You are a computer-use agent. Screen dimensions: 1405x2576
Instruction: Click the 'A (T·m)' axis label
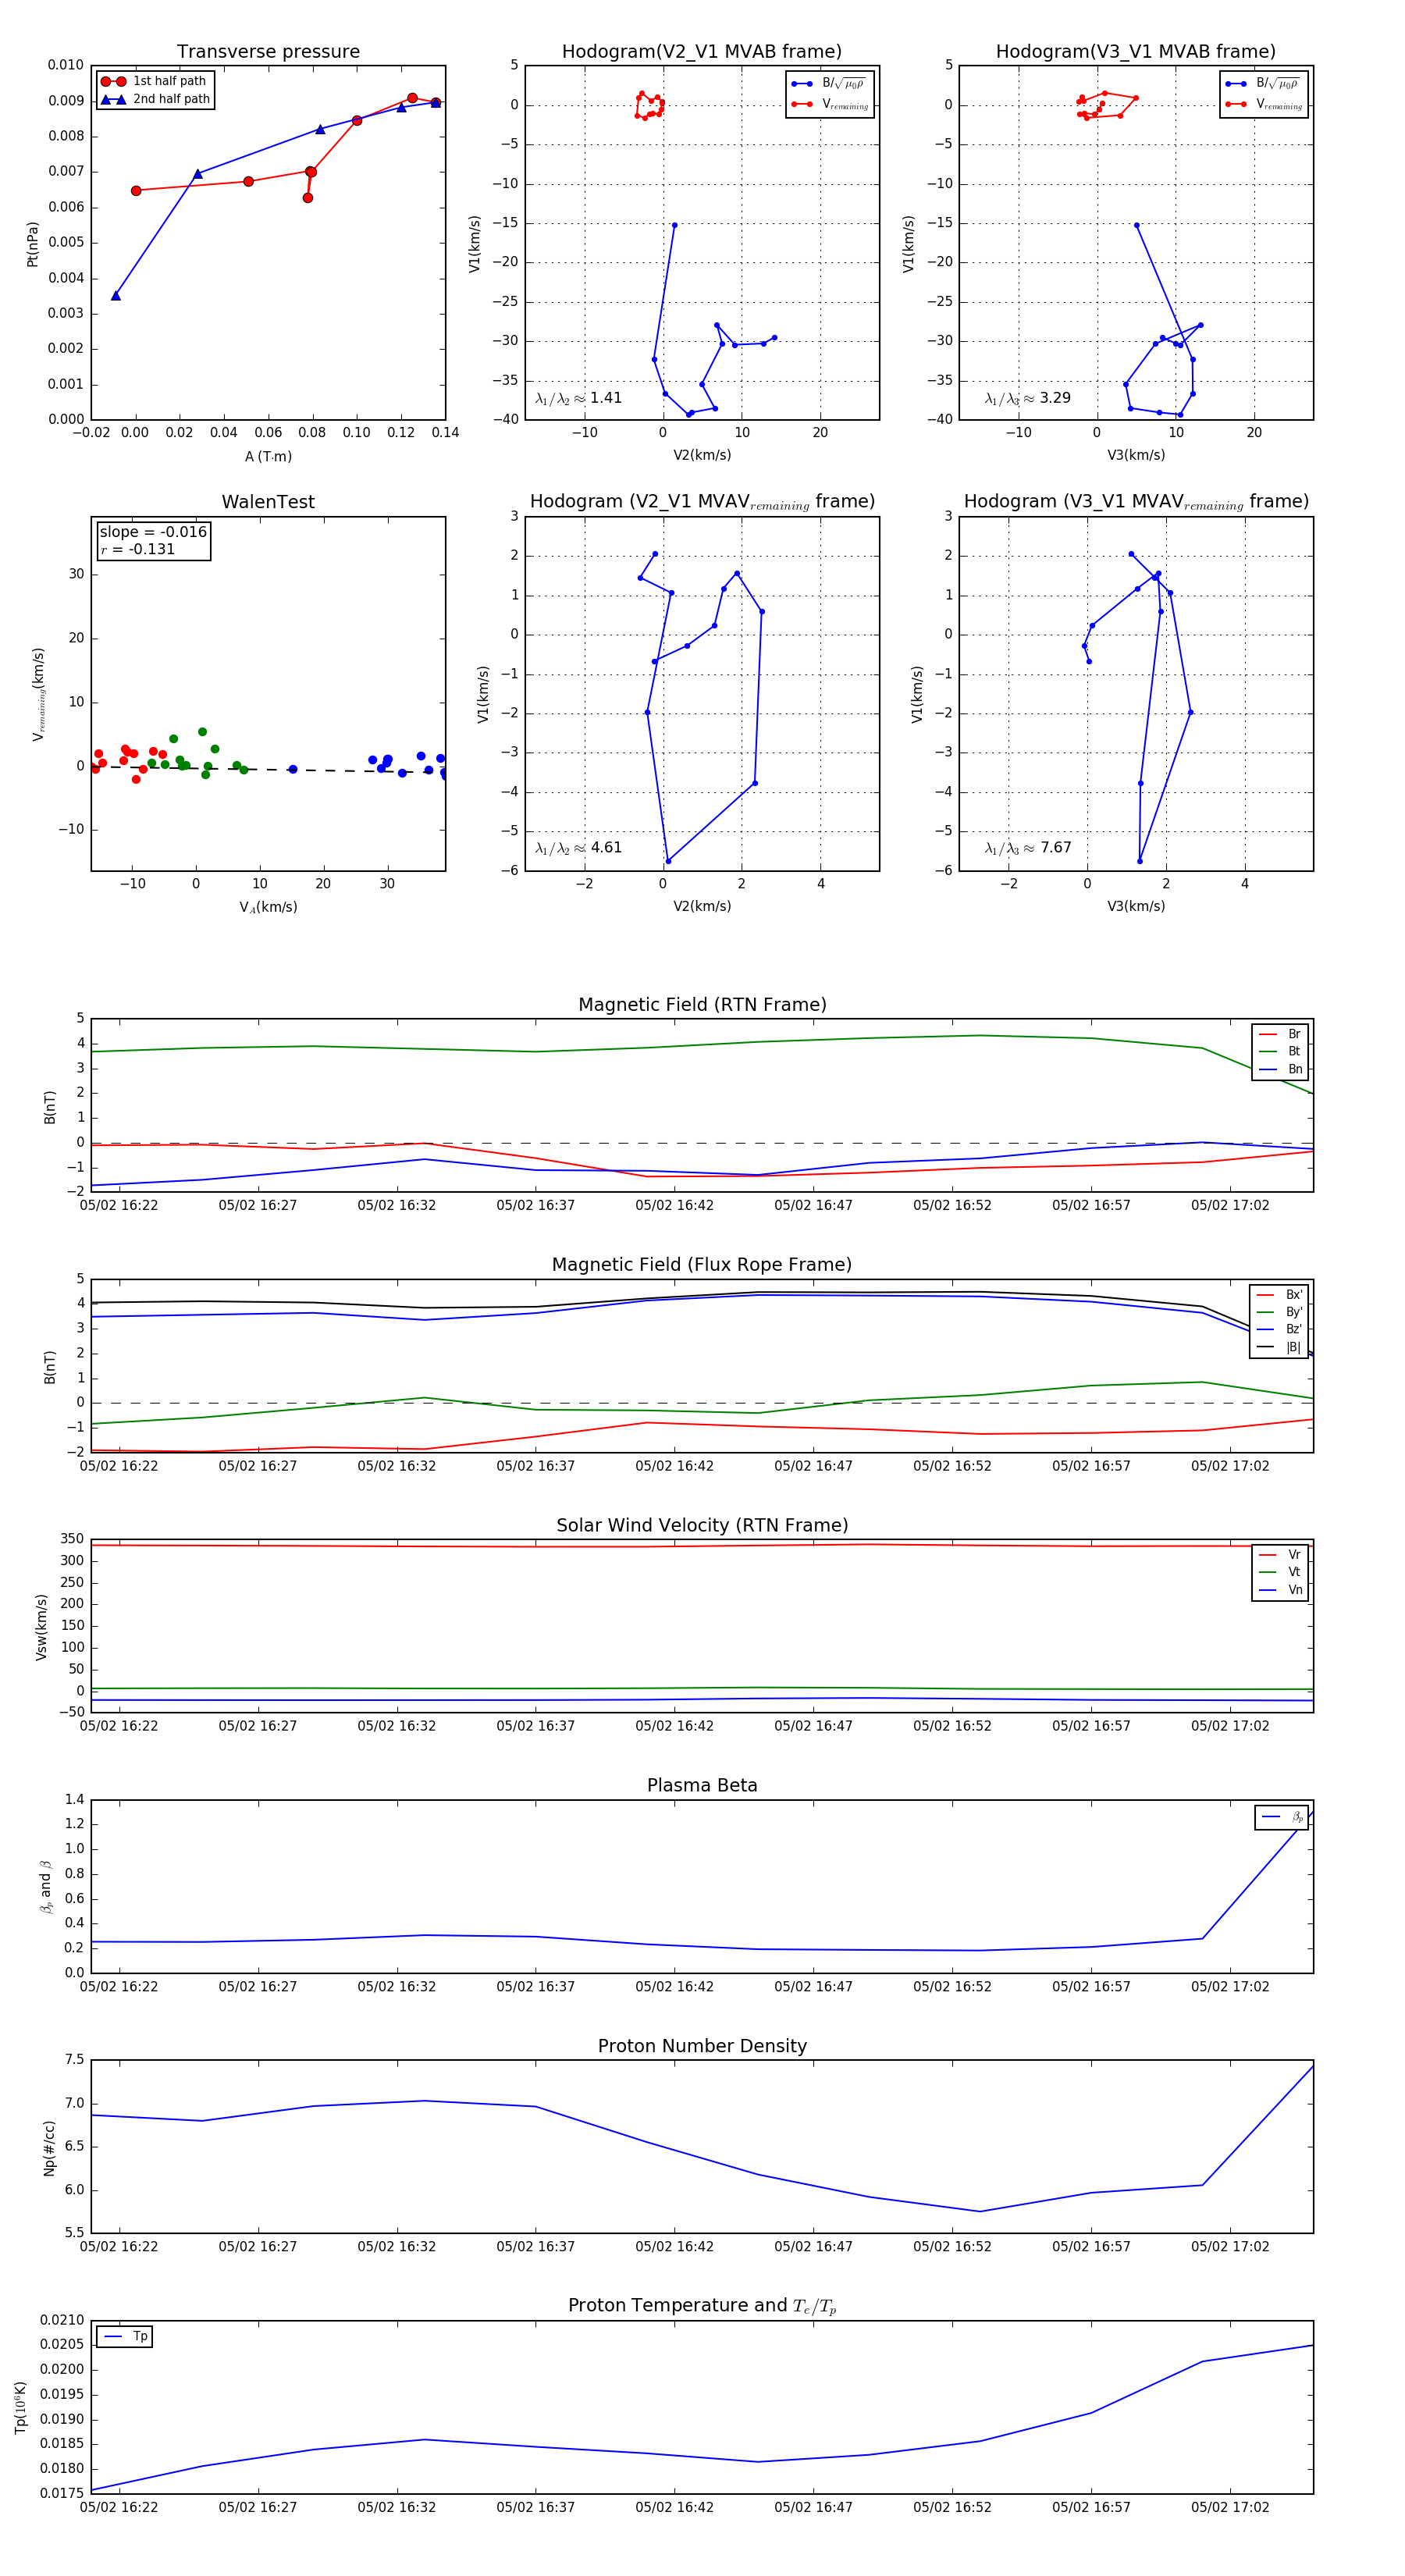point(268,457)
